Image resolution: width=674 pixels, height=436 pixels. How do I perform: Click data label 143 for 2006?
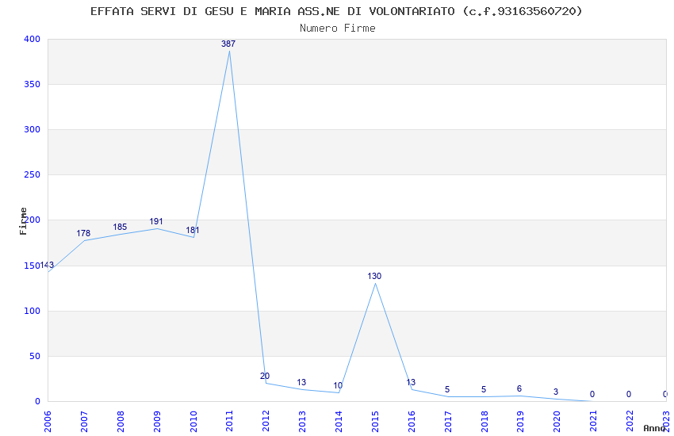(x=47, y=265)
